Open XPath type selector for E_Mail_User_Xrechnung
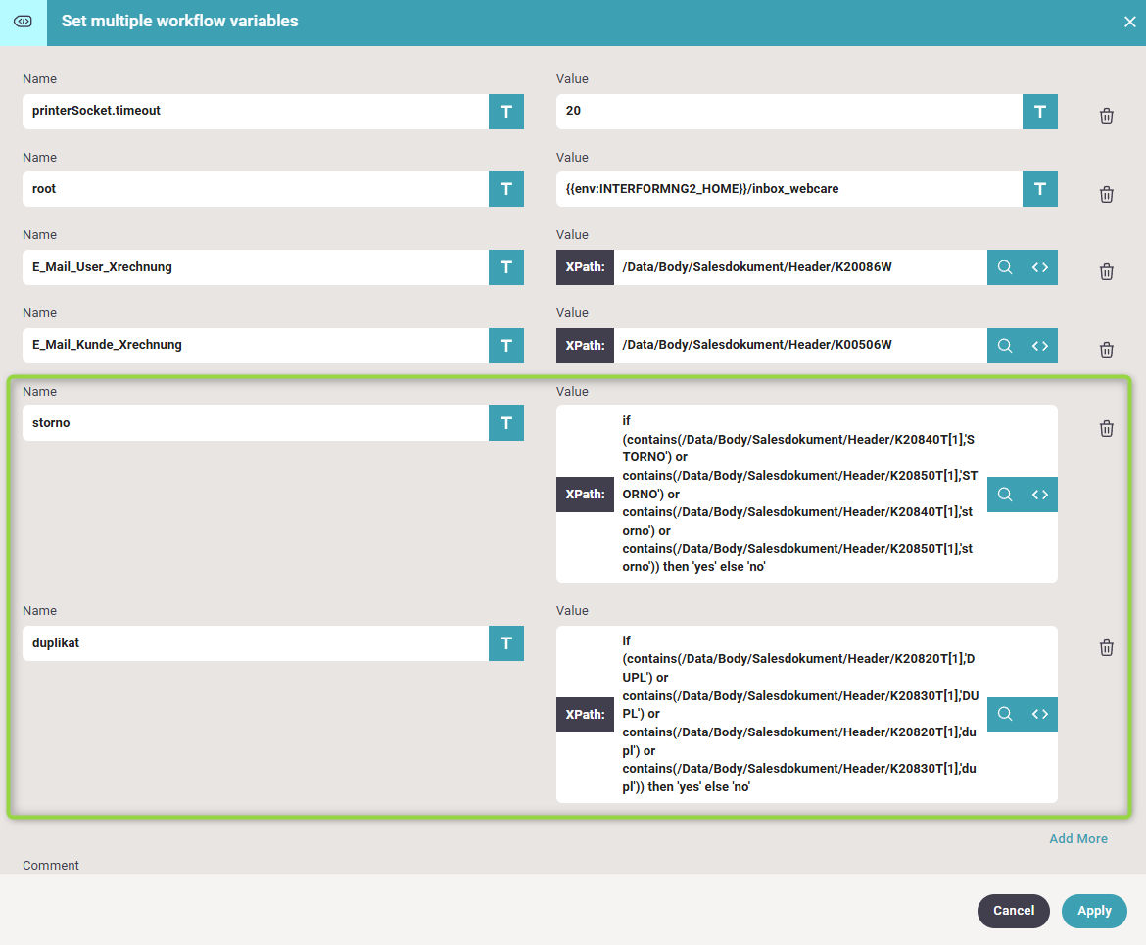Viewport: 1146px width, 945px height. 585,267
